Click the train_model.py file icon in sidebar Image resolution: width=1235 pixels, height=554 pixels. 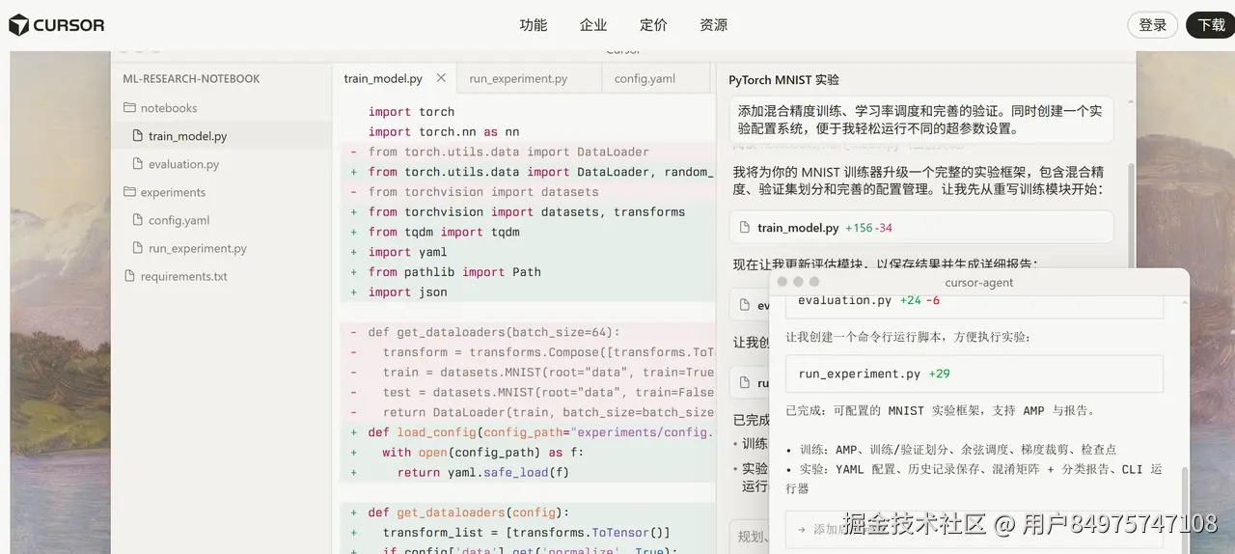point(137,136)
